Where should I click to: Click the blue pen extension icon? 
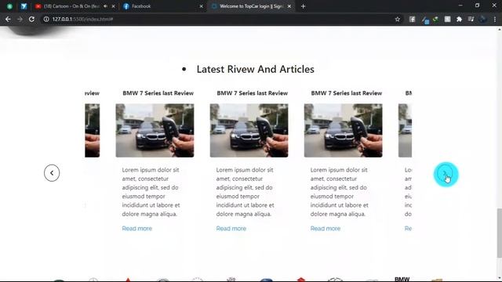[425, 20]
